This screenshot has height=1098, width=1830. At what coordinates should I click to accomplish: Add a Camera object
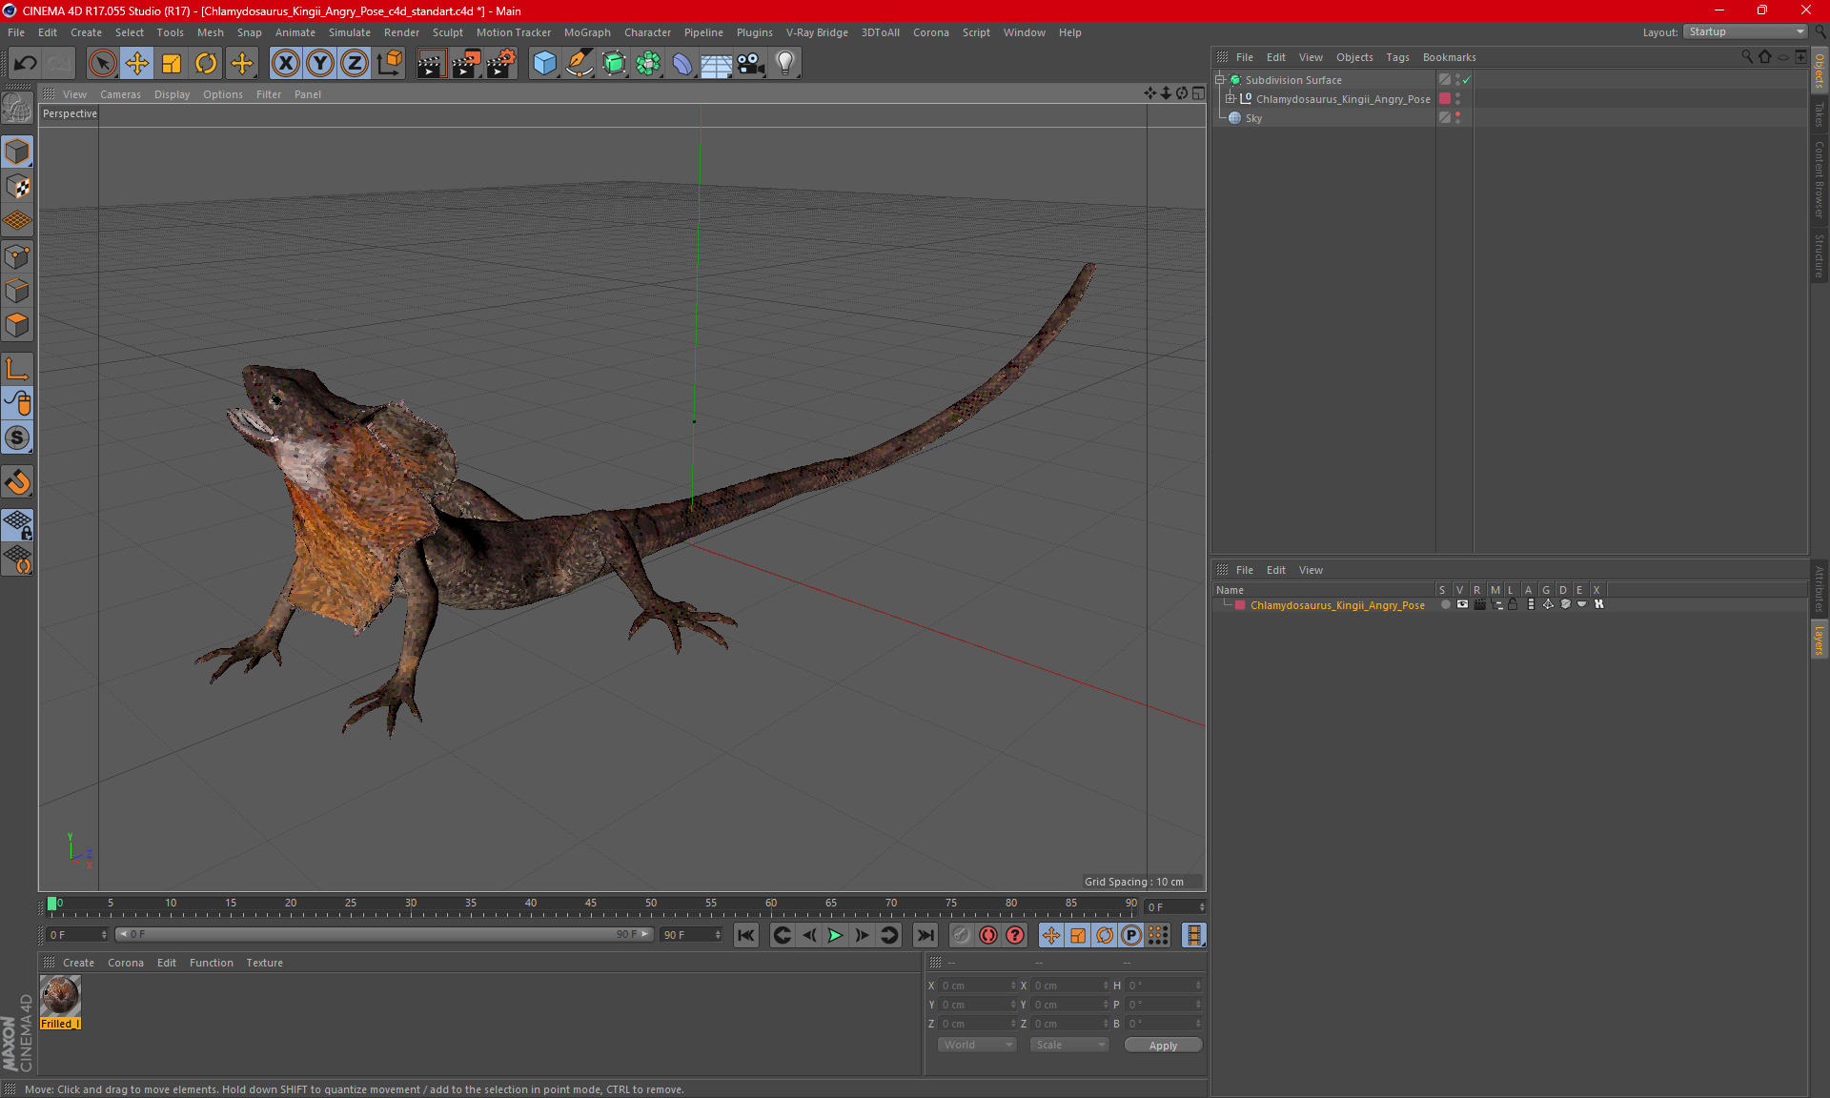click(751, 64)
